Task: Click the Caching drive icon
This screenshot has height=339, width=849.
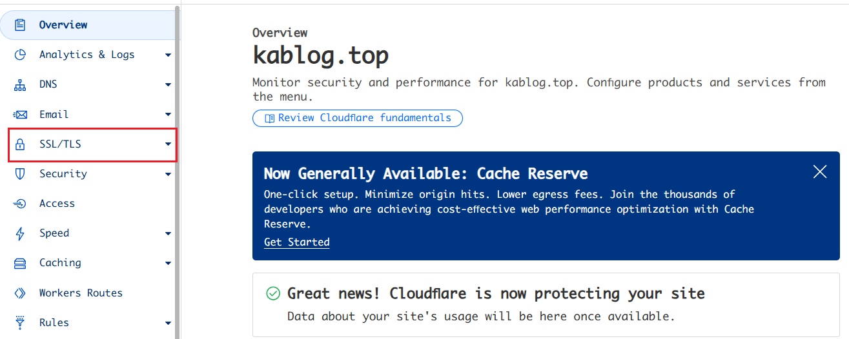Action: [20, 263]
